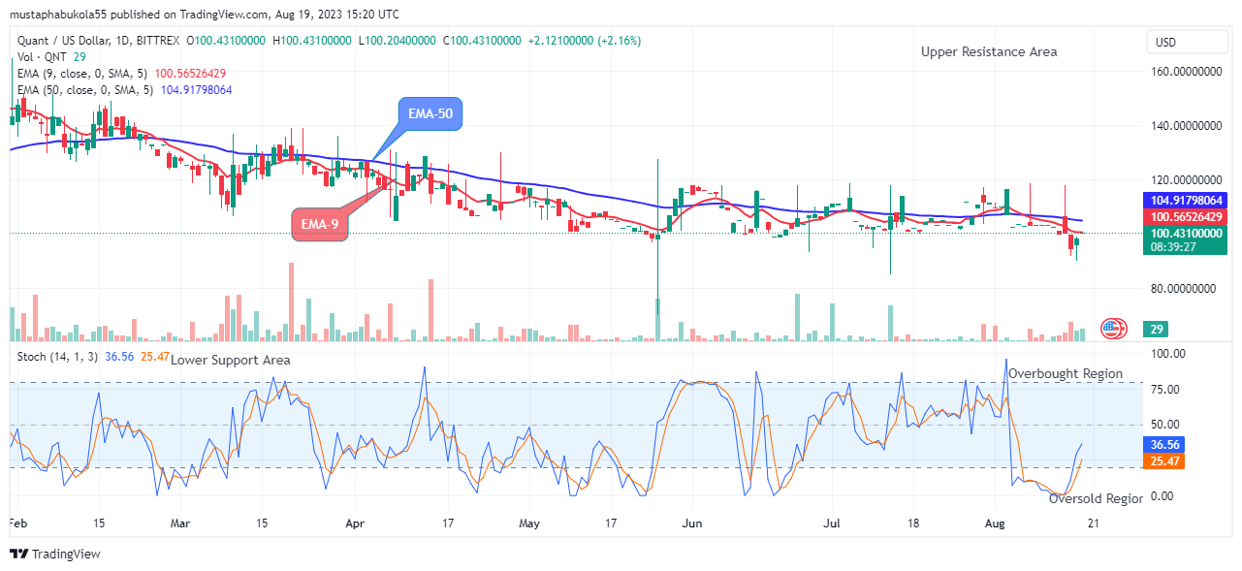This screenshot has height=571, width=1242.
Task: Click the Upper Resistance Area text
Action: click(x=989, y=51)
